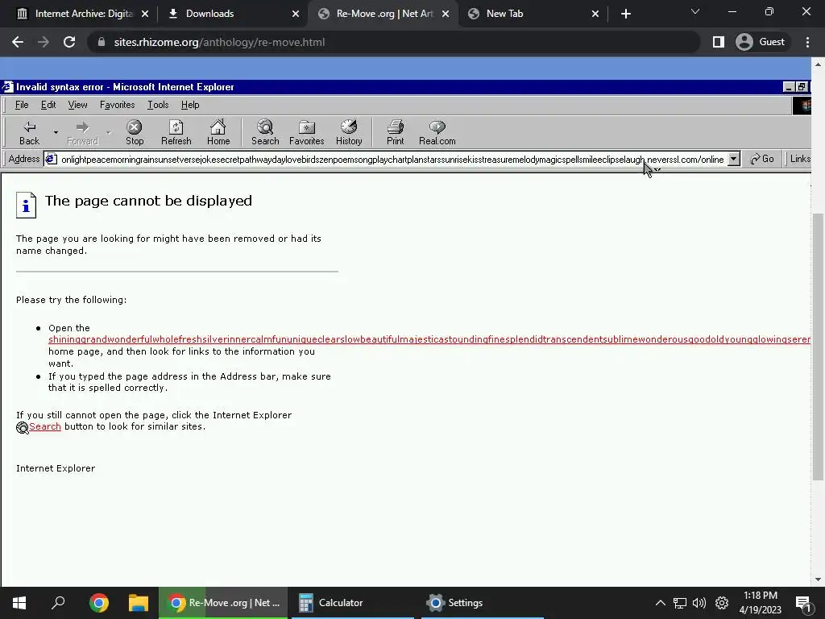825x619 pixels.
Task: Click the network icon in the system tray
Action: point(680,603)
